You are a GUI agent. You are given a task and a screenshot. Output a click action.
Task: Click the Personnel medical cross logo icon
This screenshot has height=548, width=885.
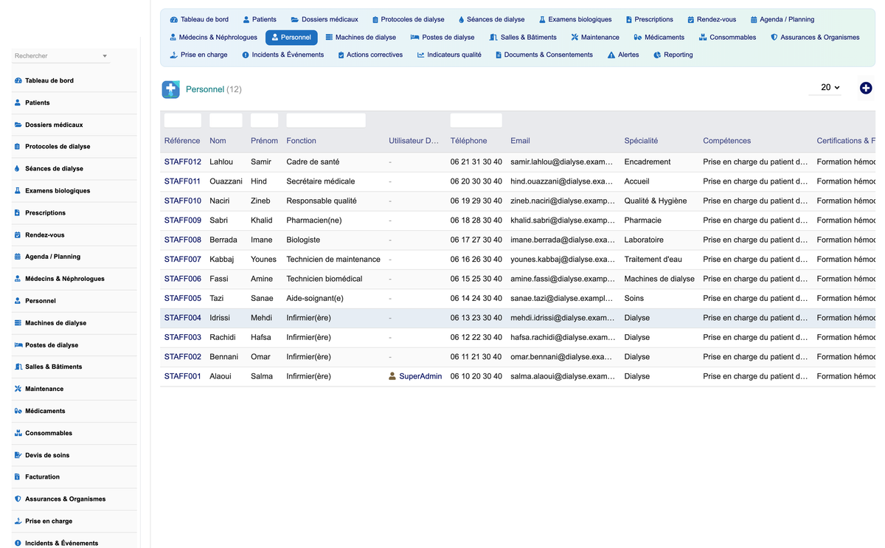coord(170,89)
